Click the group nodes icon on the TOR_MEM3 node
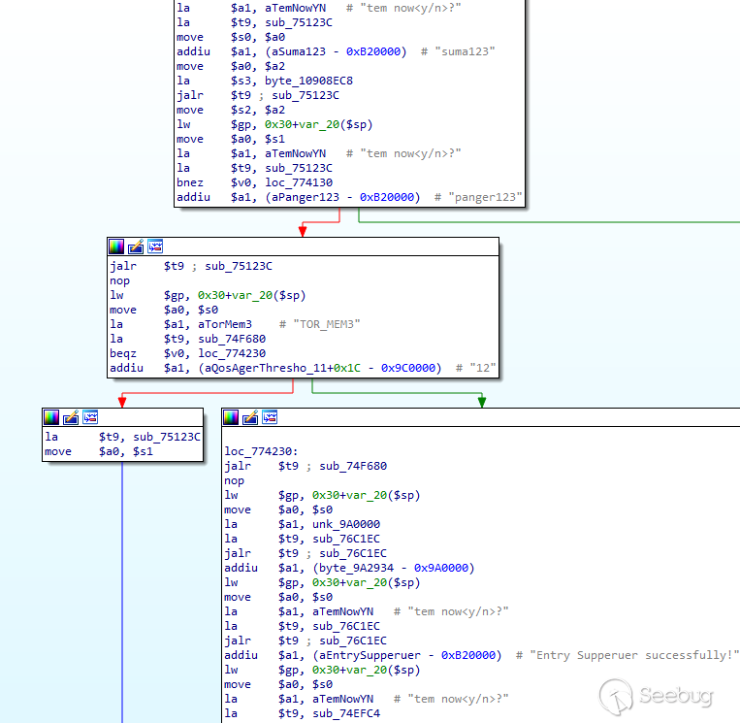The image size is (740, 723). [155, 246]
